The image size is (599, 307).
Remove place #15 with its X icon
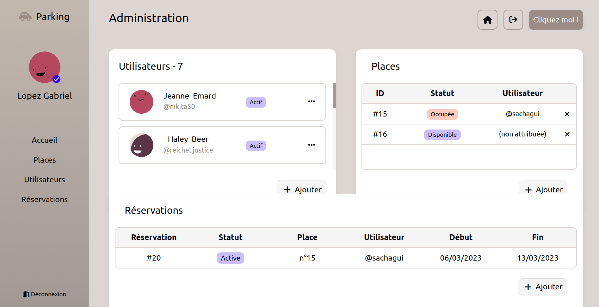[567, 114]
